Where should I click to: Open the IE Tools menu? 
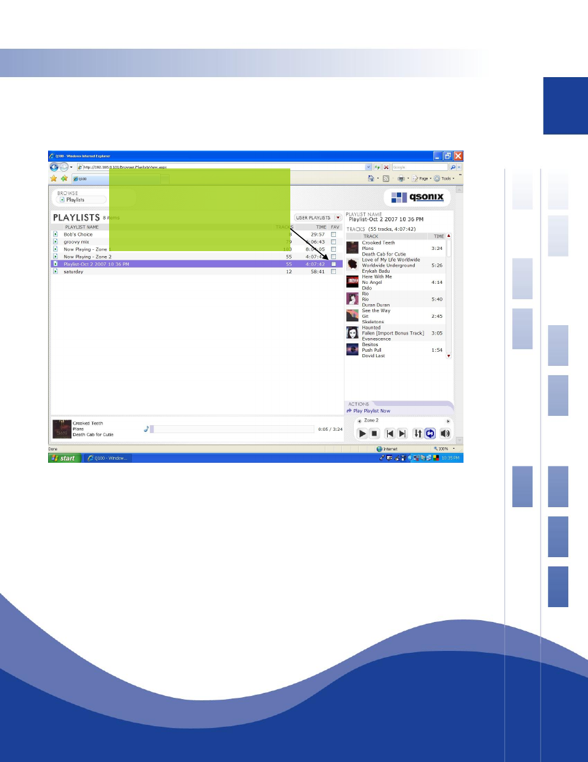point(444,178)
